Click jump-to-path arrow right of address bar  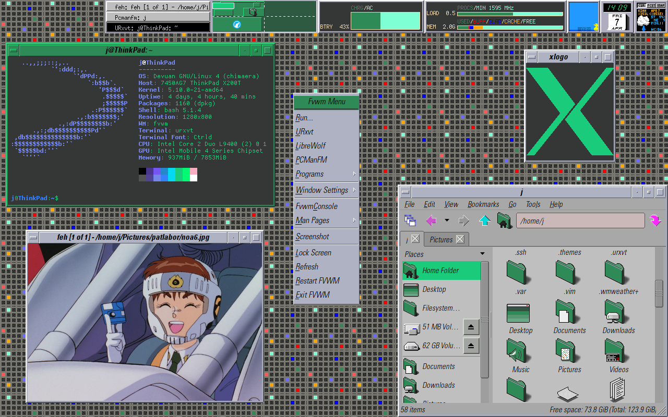pos(655,220)
